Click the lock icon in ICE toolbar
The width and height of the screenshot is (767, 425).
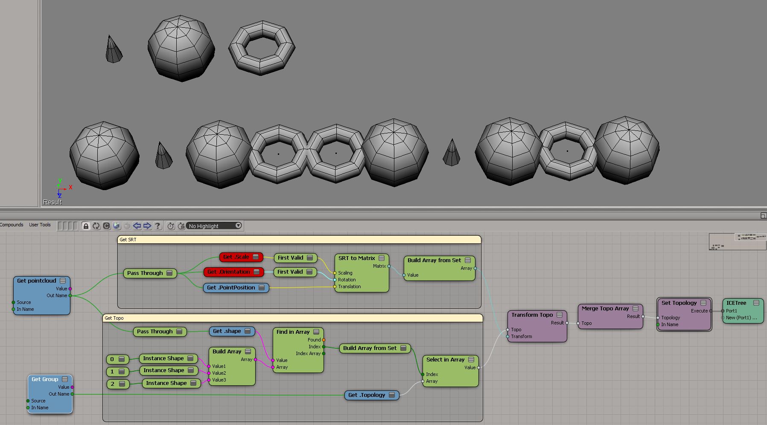click(x=86, y=226)
